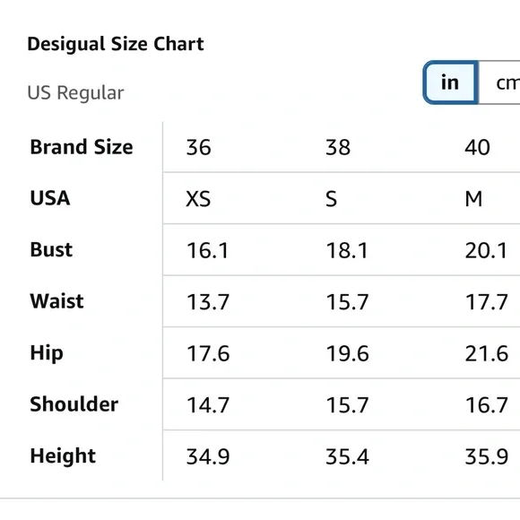Image resolution: width=520 pixels, height=520 pixels.
Task: Click the S value in USA row
Action: click(331, 199)
